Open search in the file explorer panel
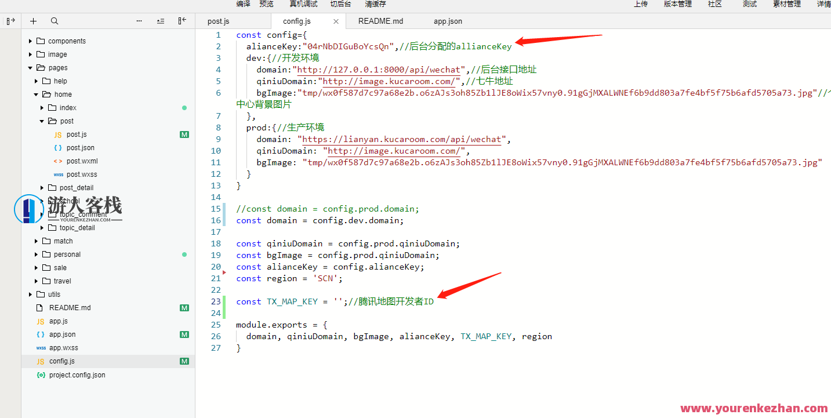 [x=55, y=21]
